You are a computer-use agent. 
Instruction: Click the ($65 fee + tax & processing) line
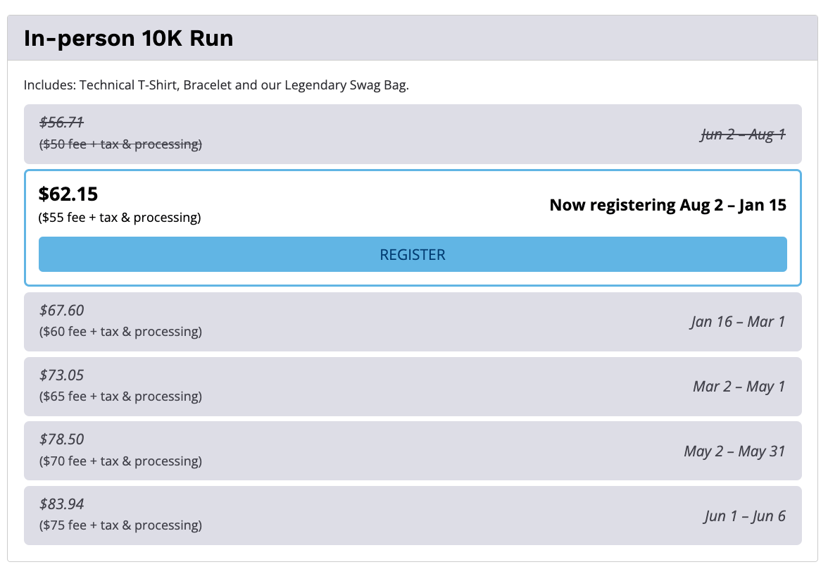tap(120, 397)
